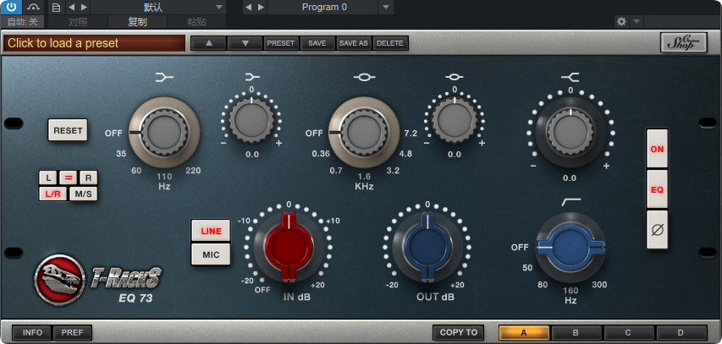Go to previous preset left arrow beside 默认
Screen dimensions: 722x344
tap(71, 8)
